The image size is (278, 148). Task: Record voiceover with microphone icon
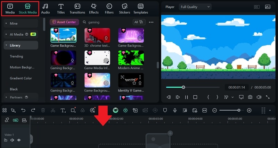click(175, 110)
